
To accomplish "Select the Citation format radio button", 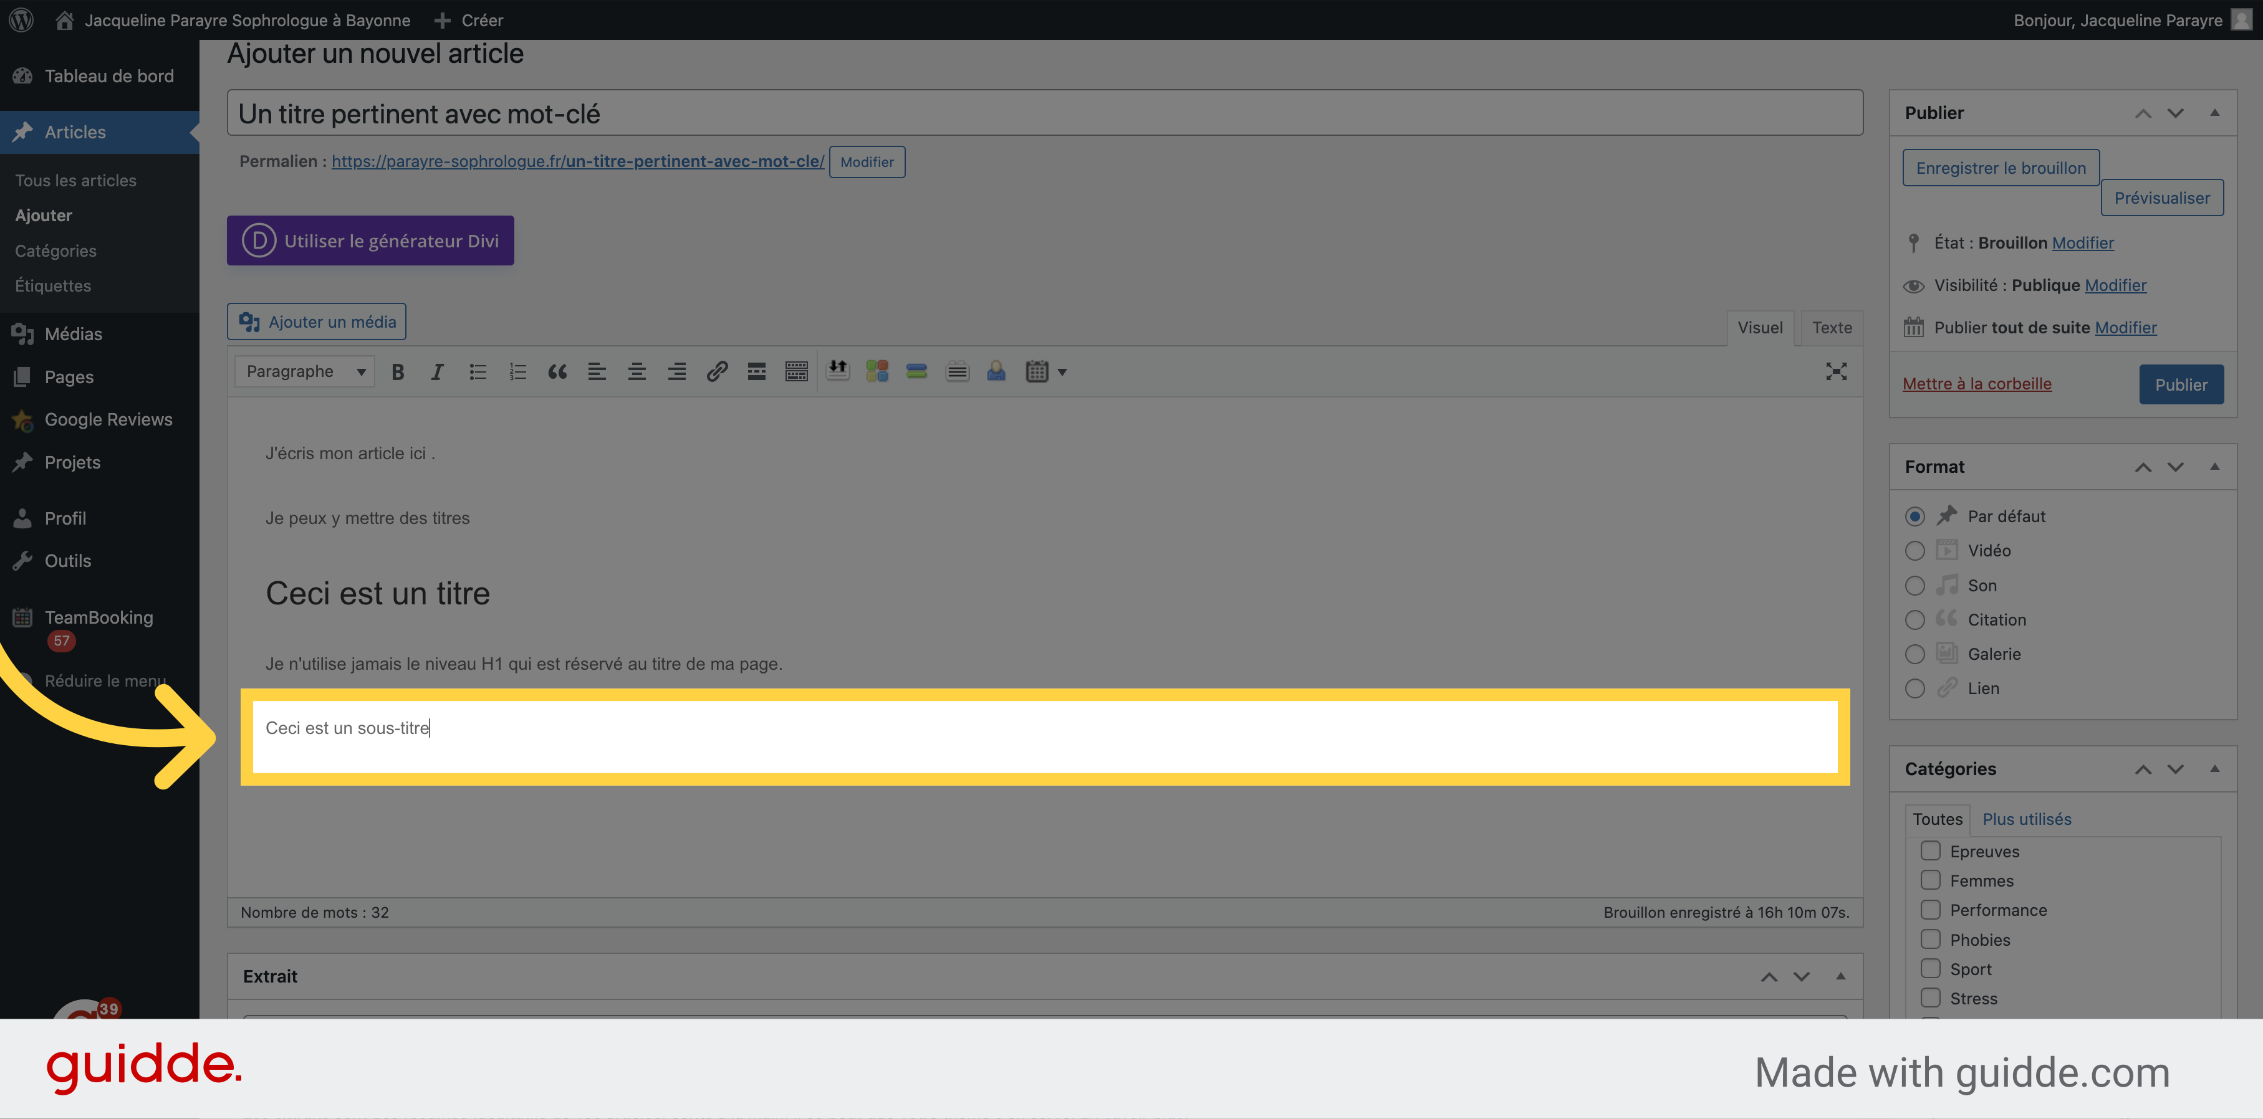I will click(x=1915, y=619).
